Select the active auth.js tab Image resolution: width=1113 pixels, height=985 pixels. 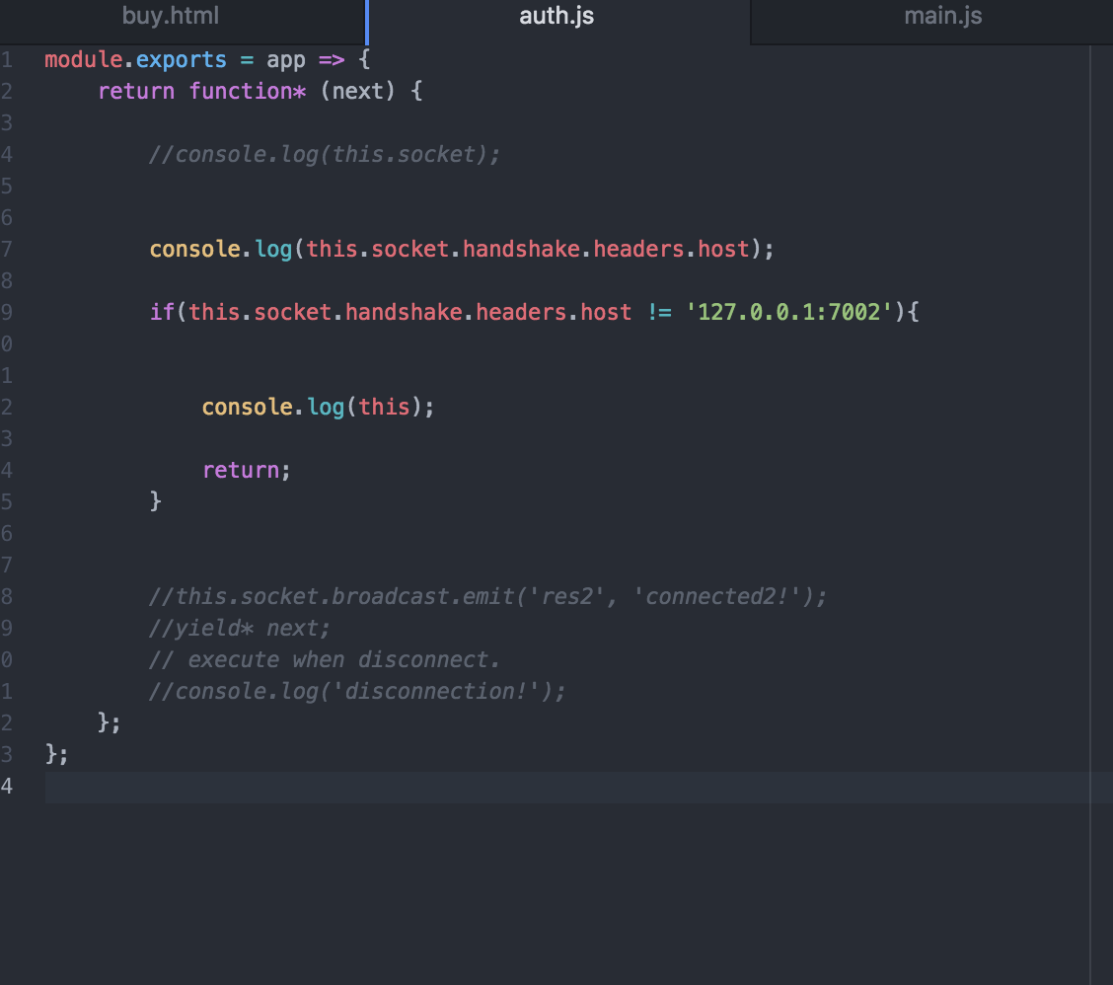[556, 15]
